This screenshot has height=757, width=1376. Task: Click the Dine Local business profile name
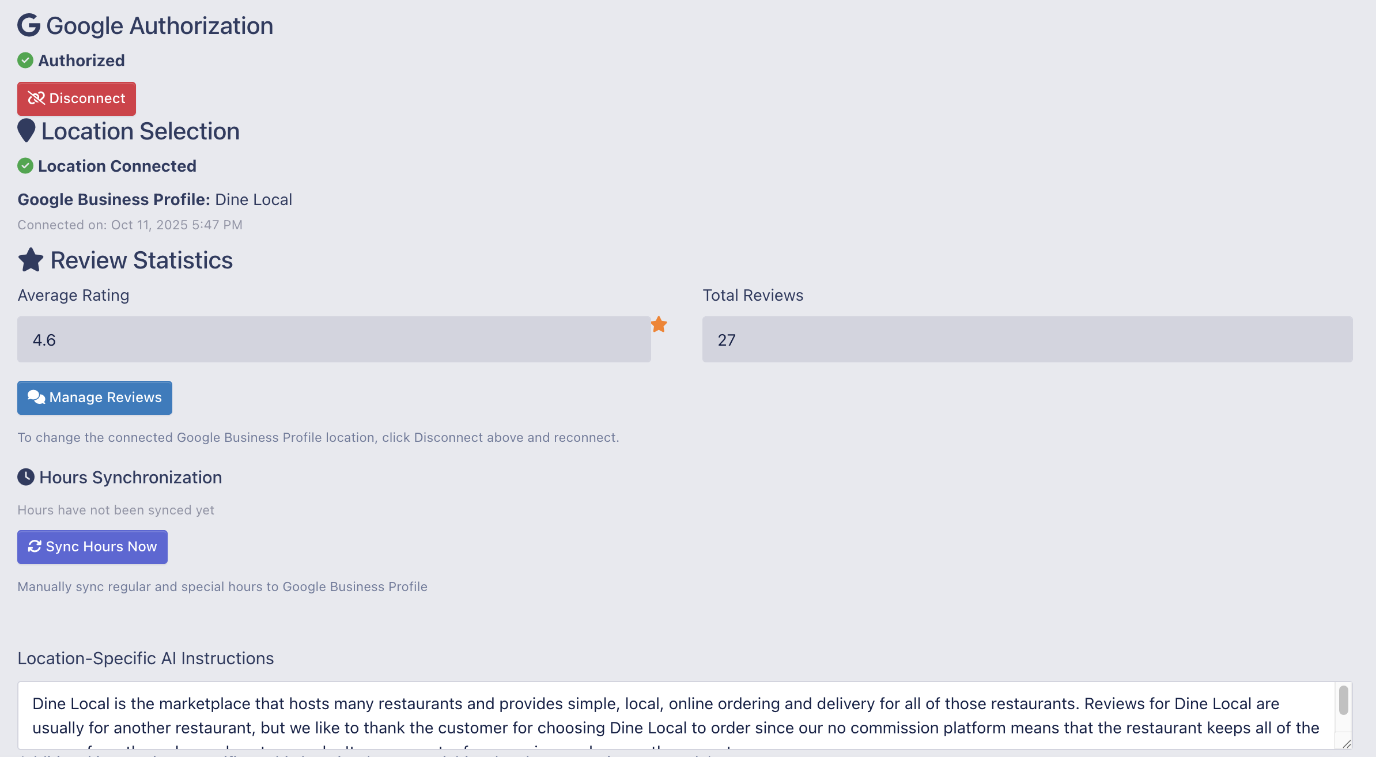254,199
